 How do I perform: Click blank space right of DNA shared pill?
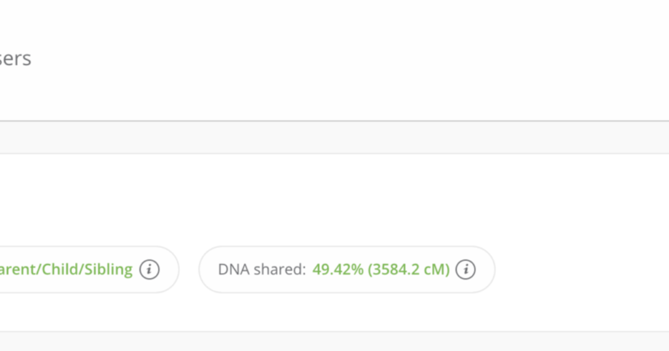point(580,270)
